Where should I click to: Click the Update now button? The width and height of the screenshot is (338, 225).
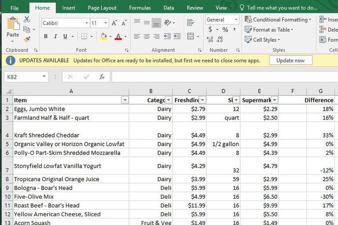coord(290,60)
